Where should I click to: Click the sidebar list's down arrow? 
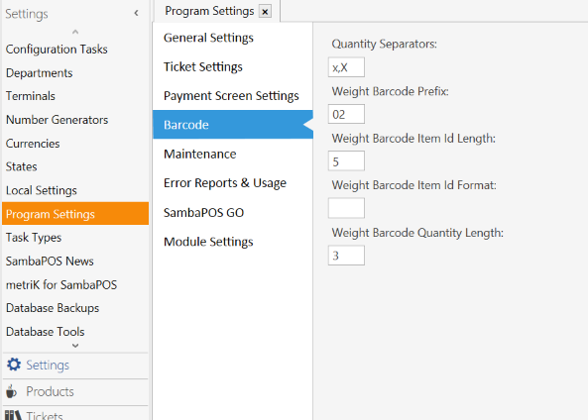[75, 346]
